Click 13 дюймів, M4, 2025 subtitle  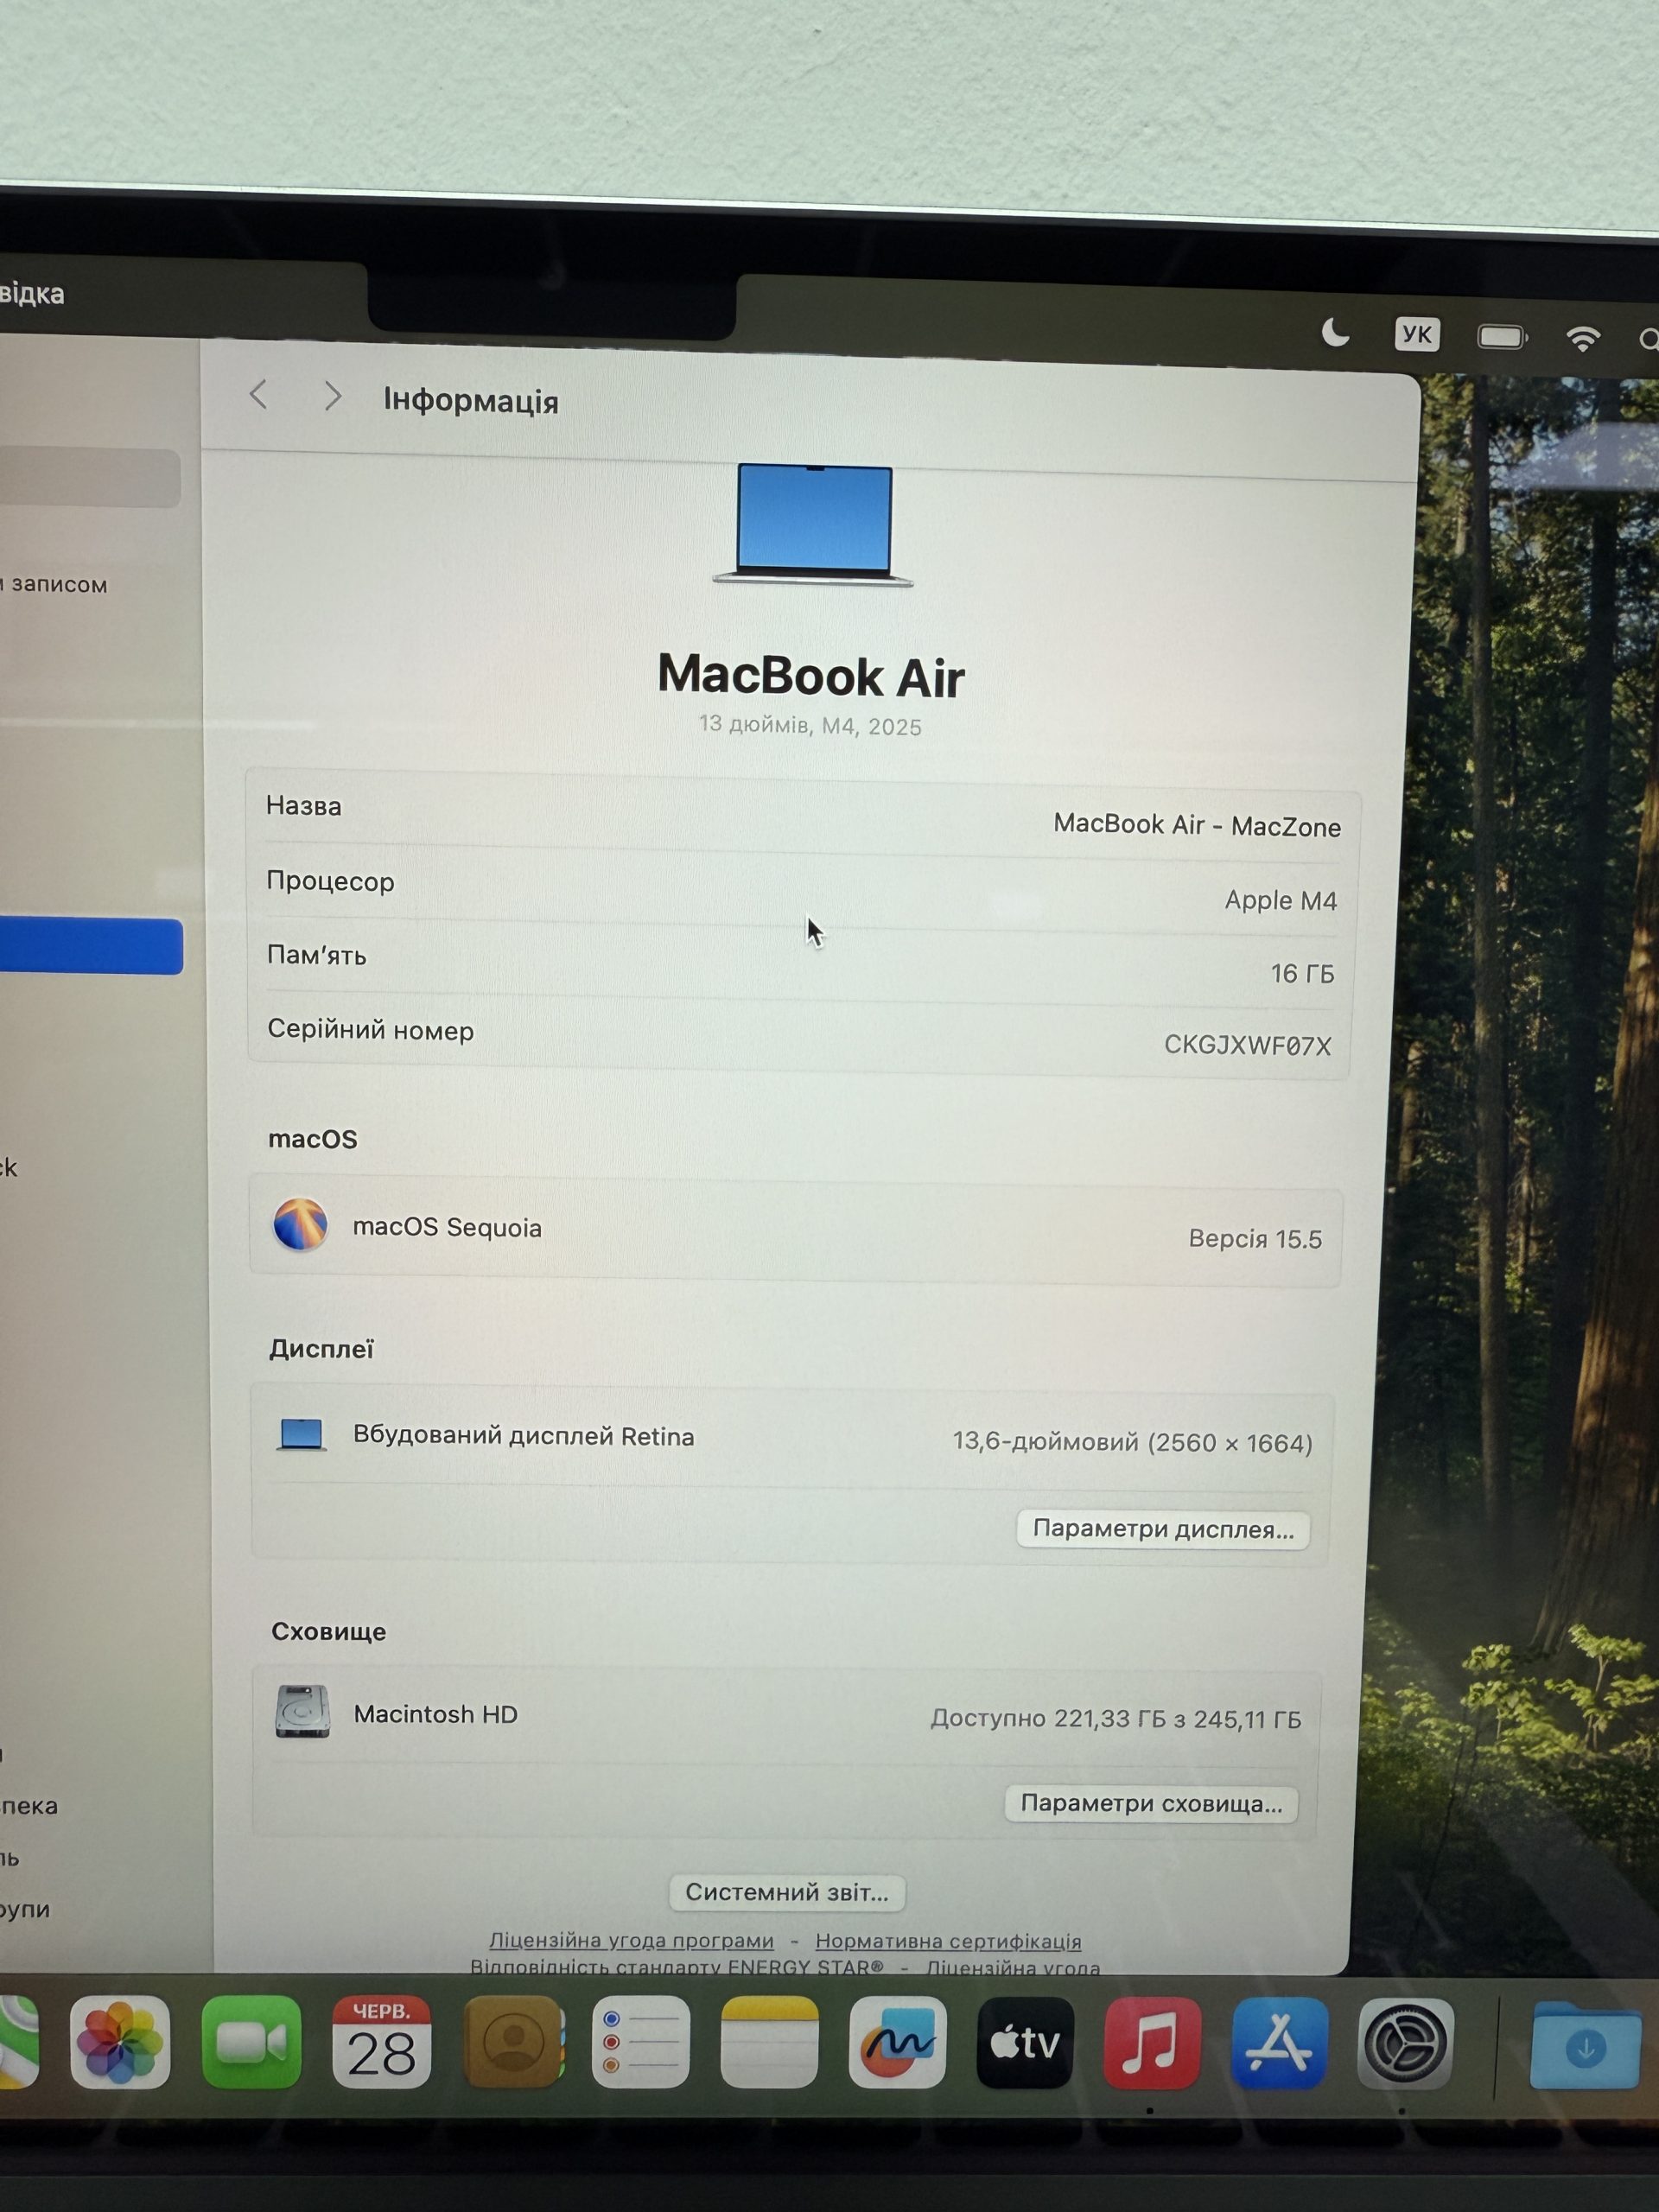(810, 725)
